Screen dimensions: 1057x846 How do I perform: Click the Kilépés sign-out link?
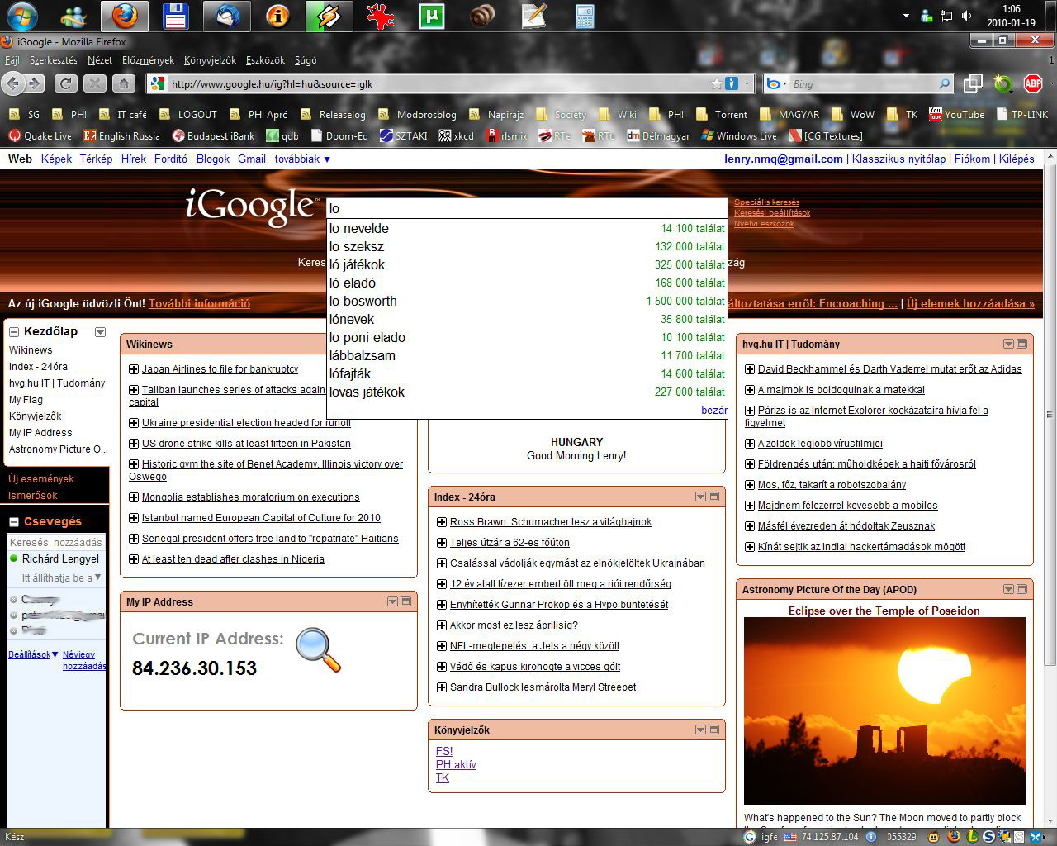(x=1017, y=159)
